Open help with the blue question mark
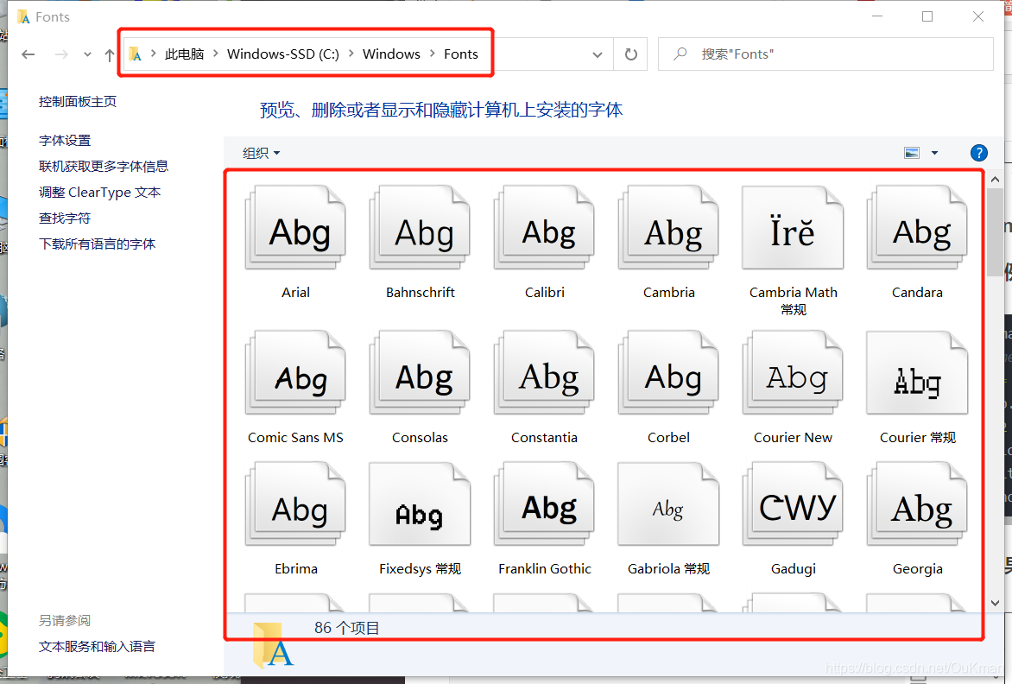The height and width of the screenshot is (684, 1012). pyautogui.click(x=978, y=153)
